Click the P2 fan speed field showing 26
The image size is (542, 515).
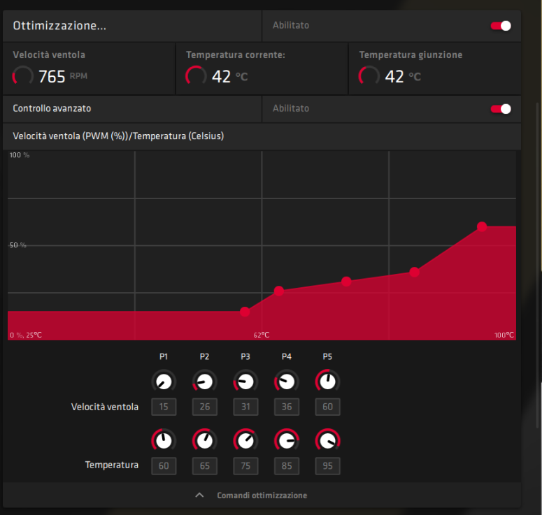(x=205, y=407)
